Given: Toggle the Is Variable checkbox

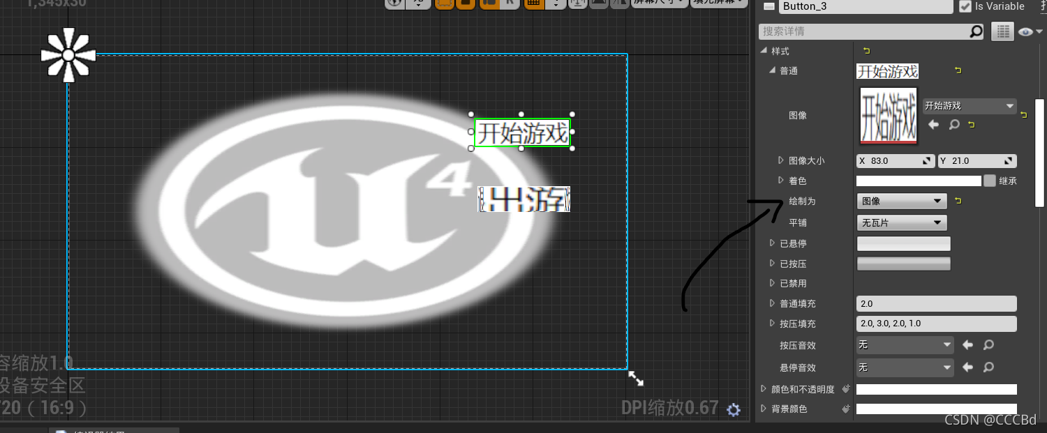Looking at the screenshot, I should (x=965, y=6).
